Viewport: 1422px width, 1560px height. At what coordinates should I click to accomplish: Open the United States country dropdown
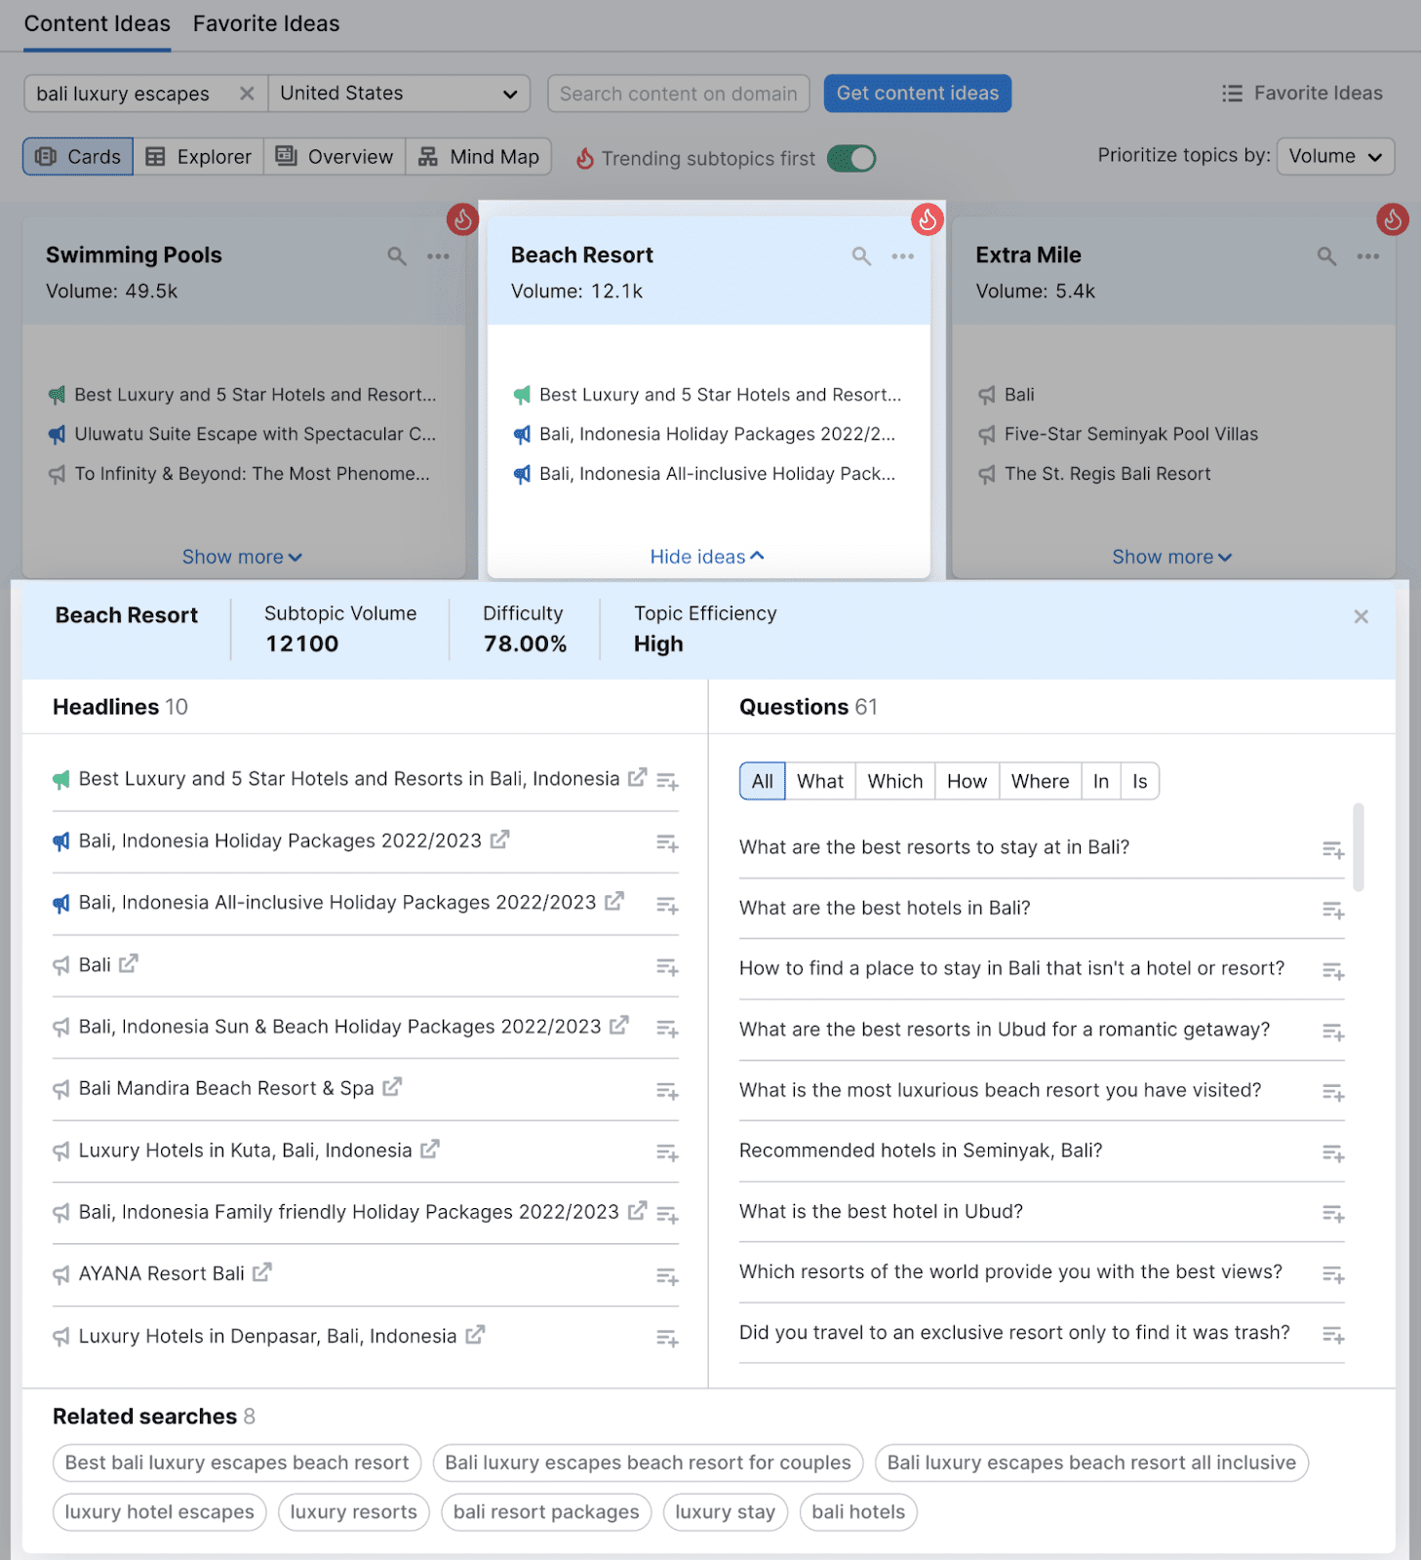click(399, 94)
